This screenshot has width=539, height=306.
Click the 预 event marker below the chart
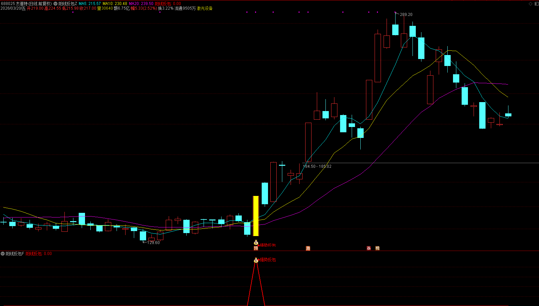[x=256, y=248]
